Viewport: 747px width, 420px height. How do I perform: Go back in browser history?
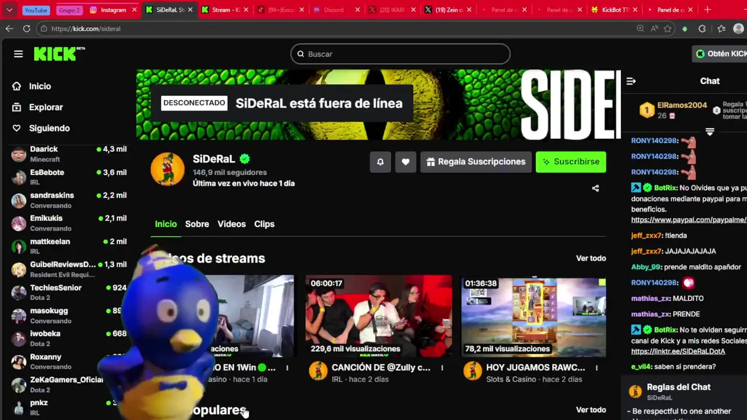pyautogui.click(x=9, y=29)
